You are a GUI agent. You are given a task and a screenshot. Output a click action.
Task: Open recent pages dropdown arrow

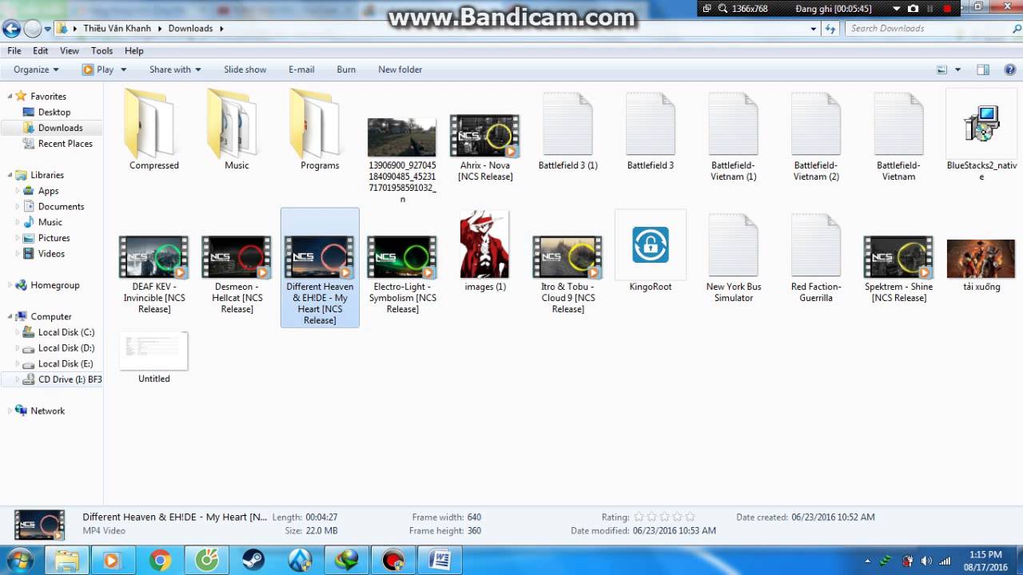coord(48,29)
